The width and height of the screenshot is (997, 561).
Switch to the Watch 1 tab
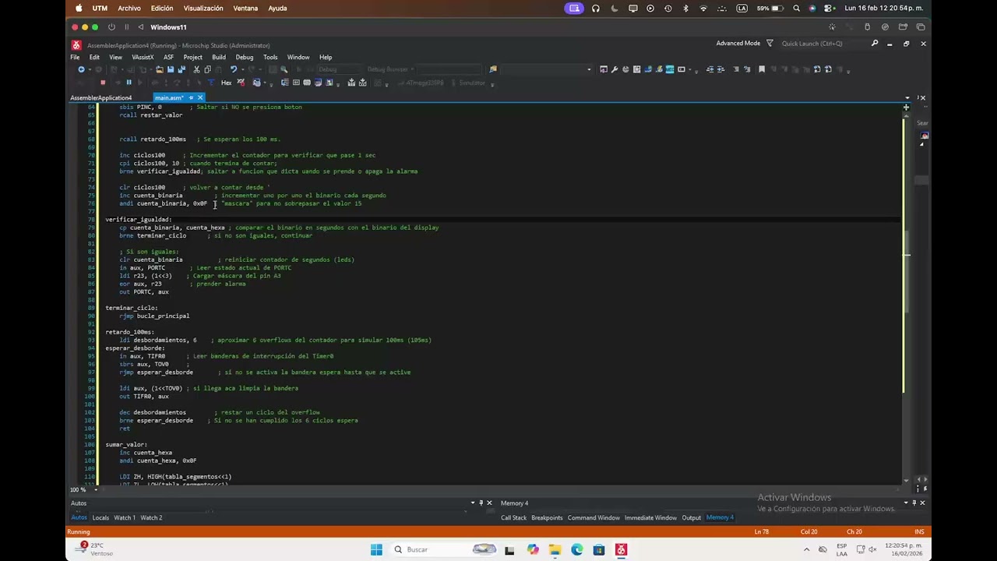tap(125, 517)
